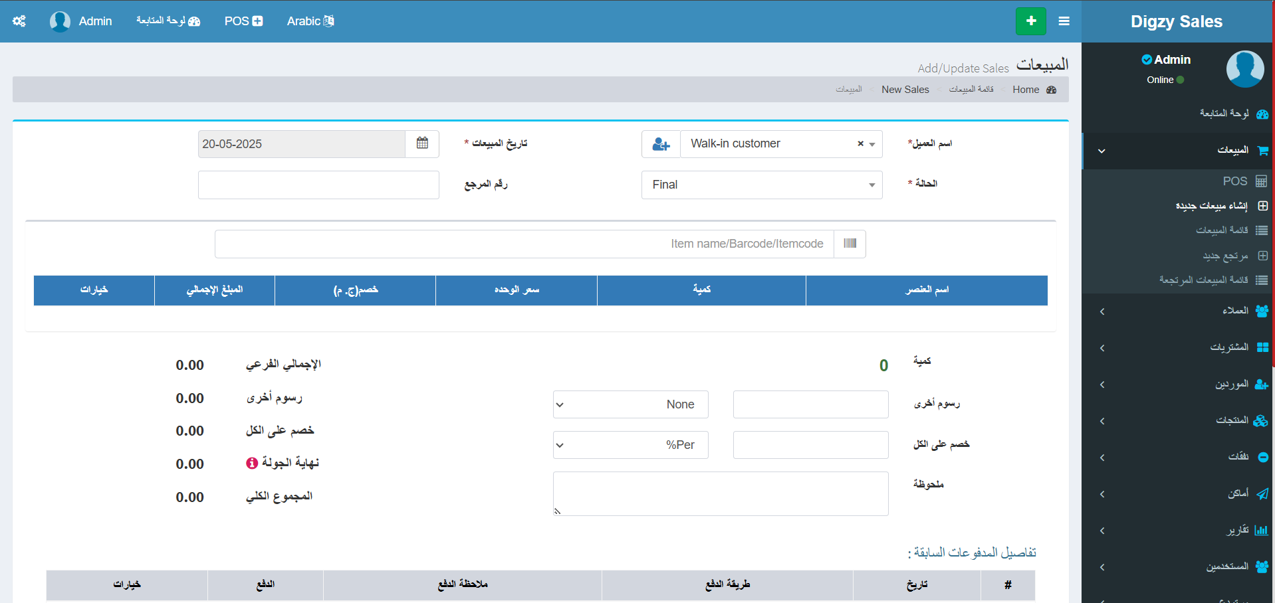This screenshot has width=1275, height=603.
Task: Click the add new customer icon
Action: (x=661, y=144)
